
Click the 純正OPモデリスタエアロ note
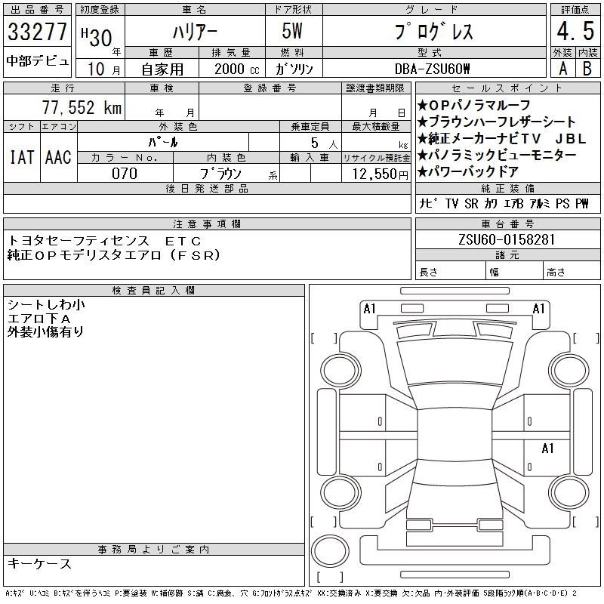click(x=114, y=254)
